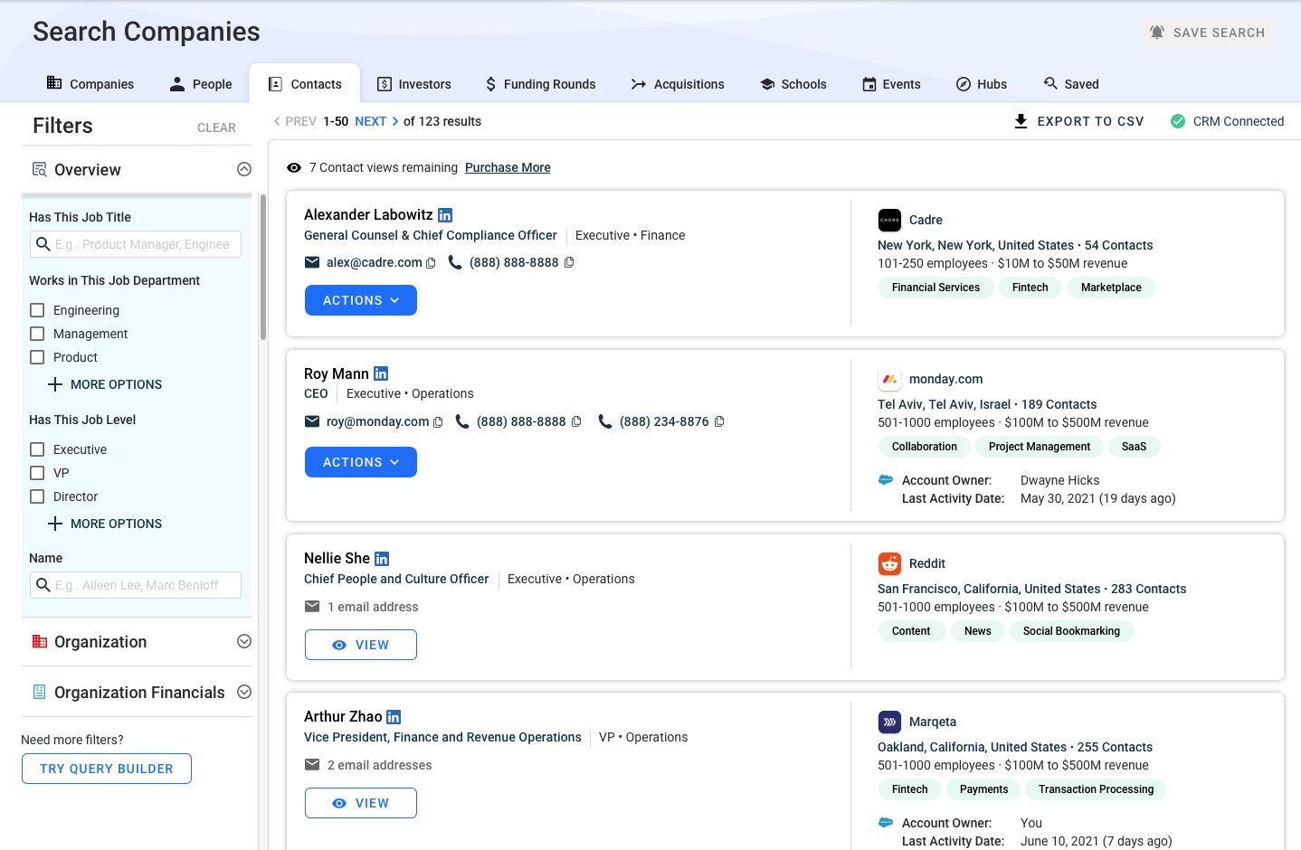1301x850 pixels.
Task: Click the monday.com logo icon
Action: 890,379
